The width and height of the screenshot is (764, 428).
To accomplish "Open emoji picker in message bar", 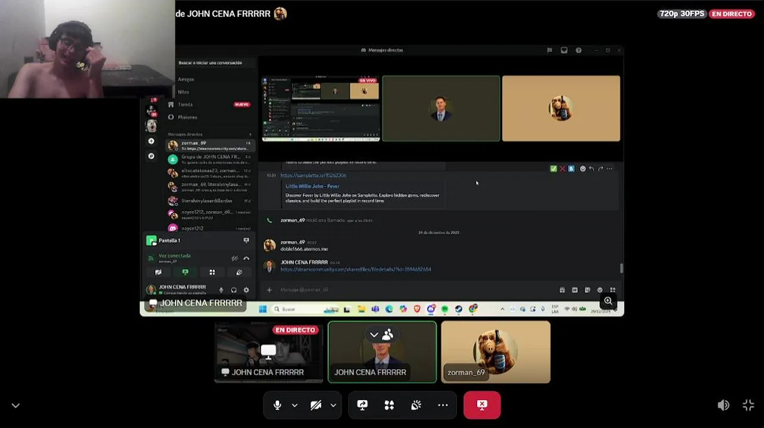I will coord(600,290).
